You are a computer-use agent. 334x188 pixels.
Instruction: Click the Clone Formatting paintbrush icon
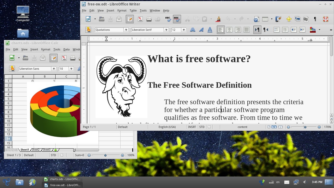218,19
